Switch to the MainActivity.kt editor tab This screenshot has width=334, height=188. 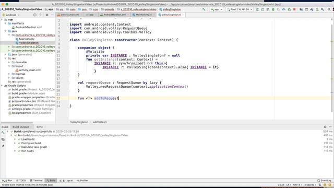tap(144, 15)
